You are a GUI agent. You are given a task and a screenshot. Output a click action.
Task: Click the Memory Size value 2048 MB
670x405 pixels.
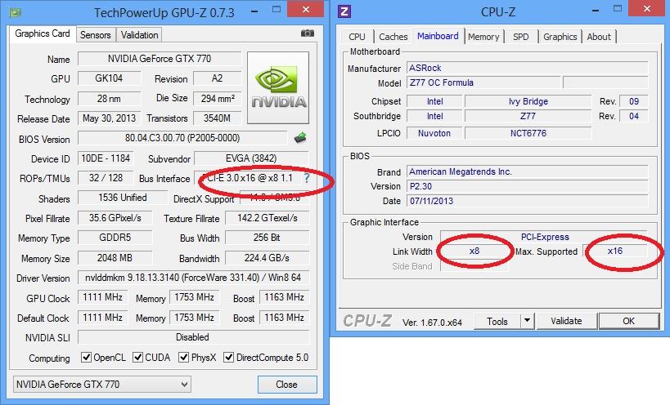[x=115, y=258]
